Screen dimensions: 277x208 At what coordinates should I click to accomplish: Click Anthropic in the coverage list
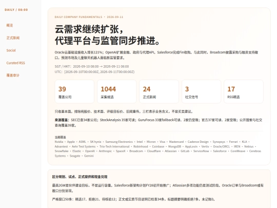tap(105, 151)
